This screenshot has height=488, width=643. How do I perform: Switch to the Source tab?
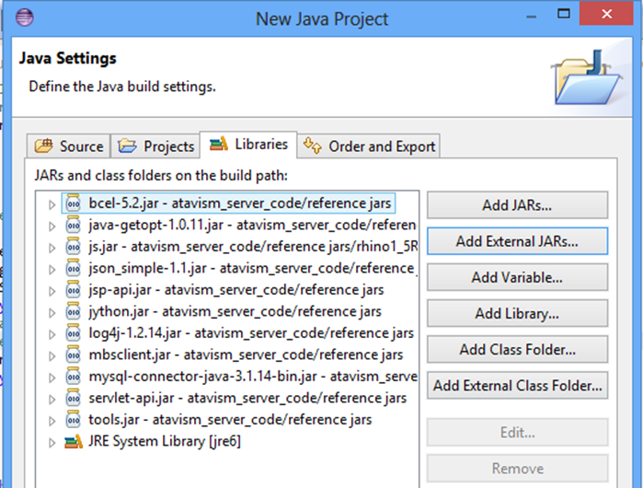pos(70,146)
